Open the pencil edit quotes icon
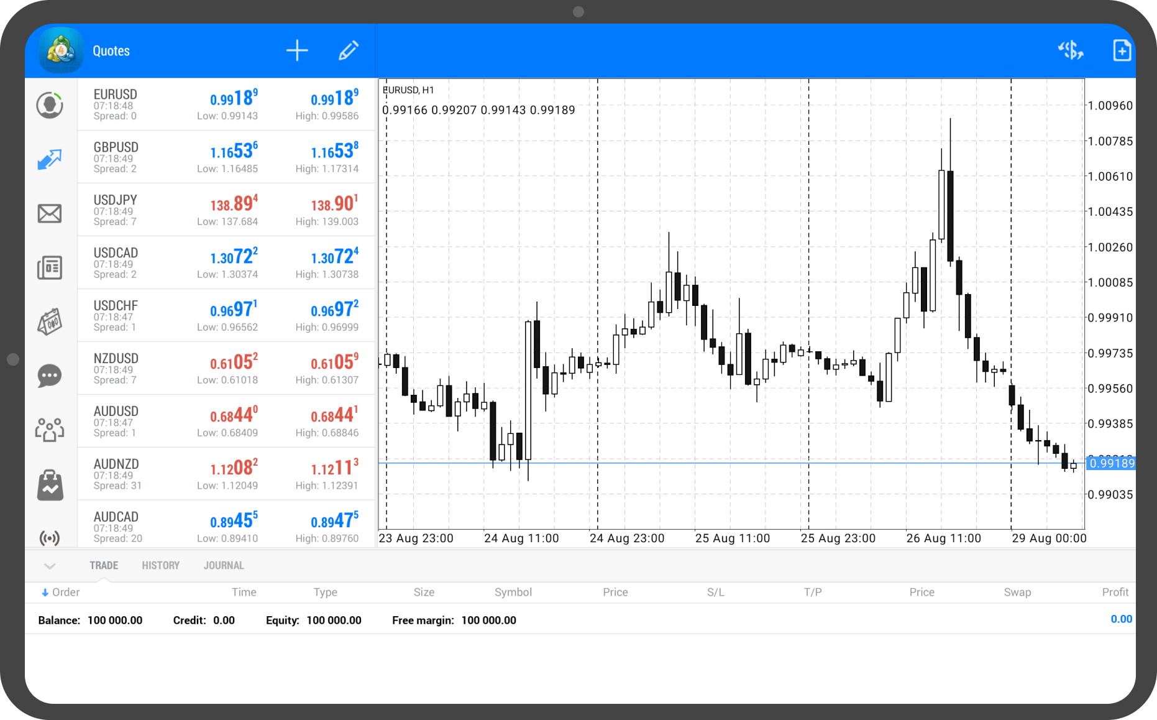Screen dimensions: 1157x720 click(348, 51)
